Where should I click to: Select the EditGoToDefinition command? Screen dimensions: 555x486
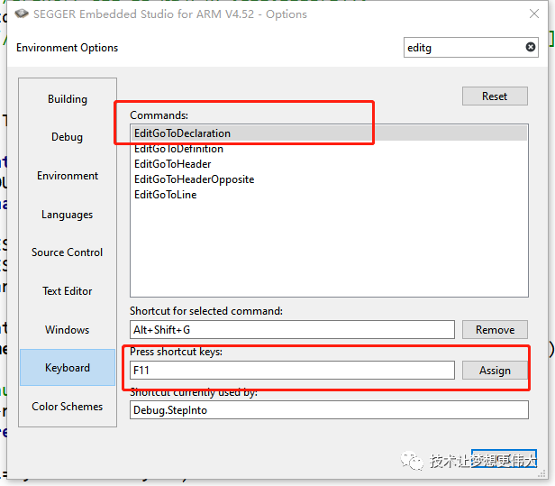pos(329,149)
